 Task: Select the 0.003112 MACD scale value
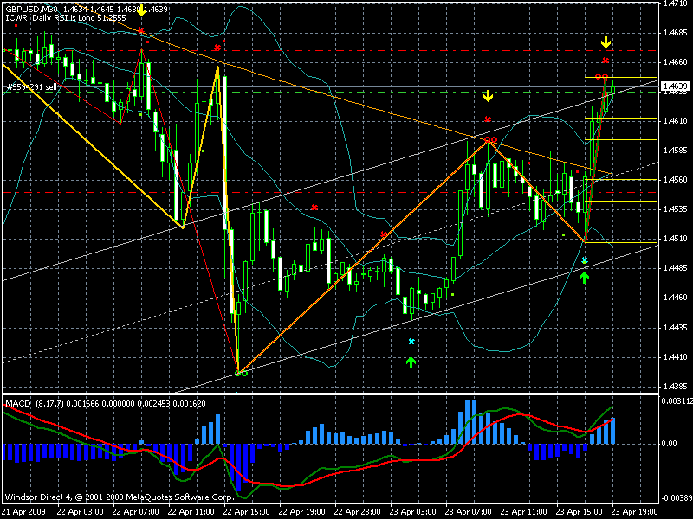pos(675,400)
